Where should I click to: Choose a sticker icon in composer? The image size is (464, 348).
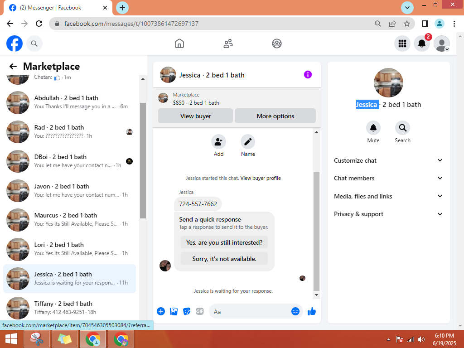(x=187, y=311)
